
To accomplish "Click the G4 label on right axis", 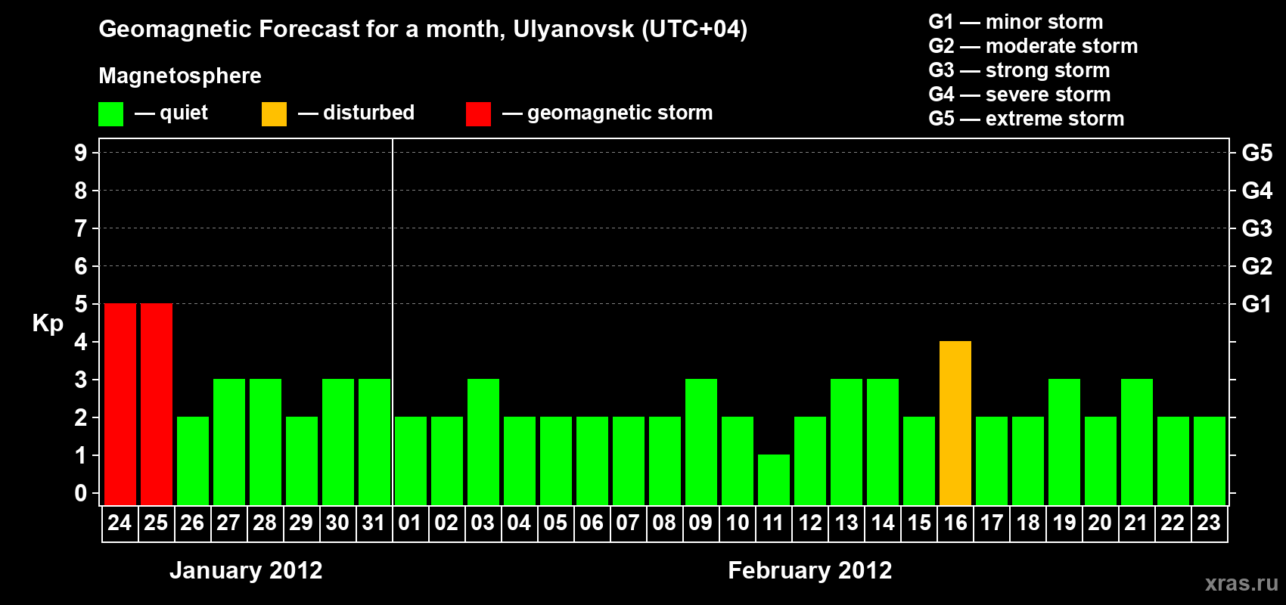I will 1256,191.
